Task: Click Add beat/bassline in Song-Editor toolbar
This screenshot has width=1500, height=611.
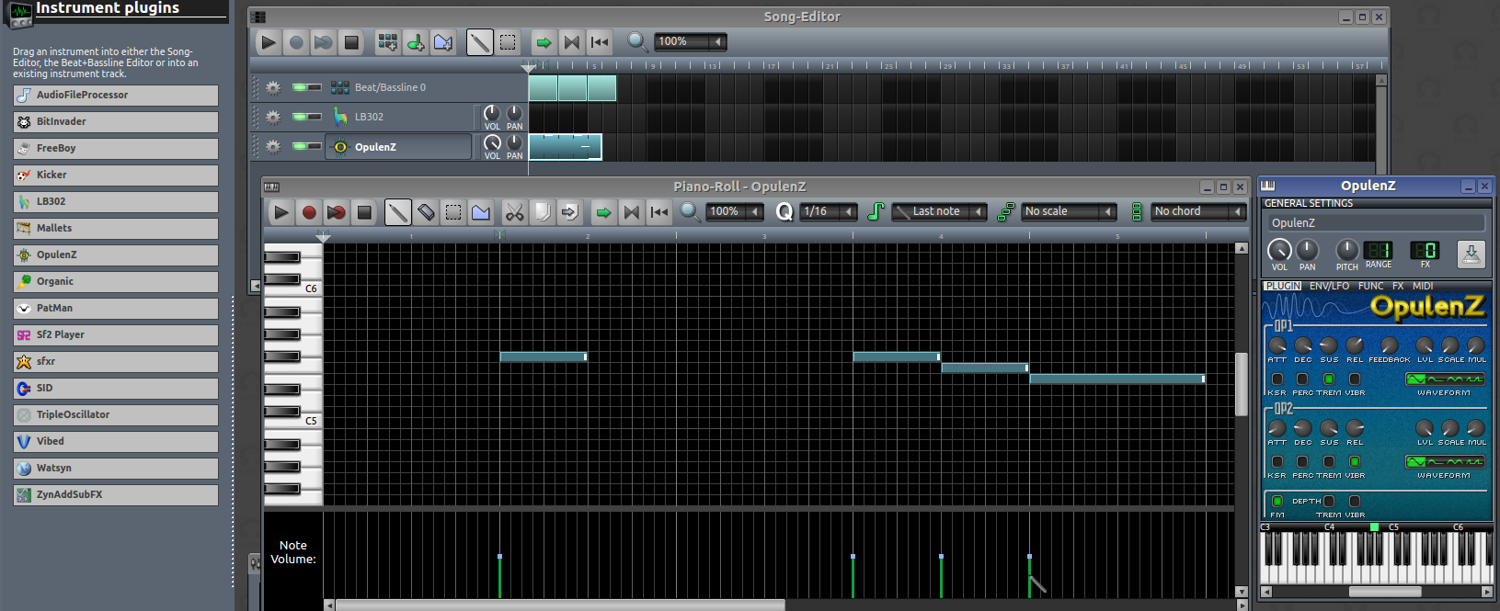Action: [x=387, y=42]
